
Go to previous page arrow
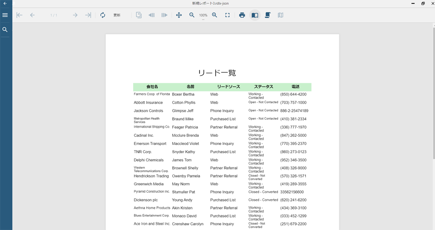click(32, 15)
